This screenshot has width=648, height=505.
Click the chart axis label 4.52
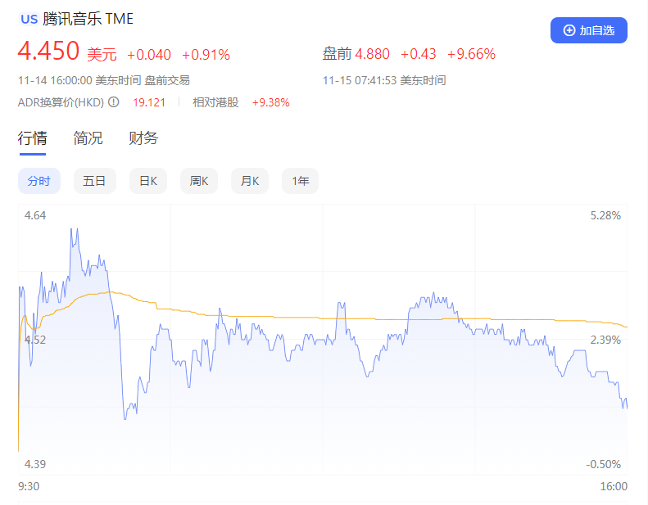35,340
